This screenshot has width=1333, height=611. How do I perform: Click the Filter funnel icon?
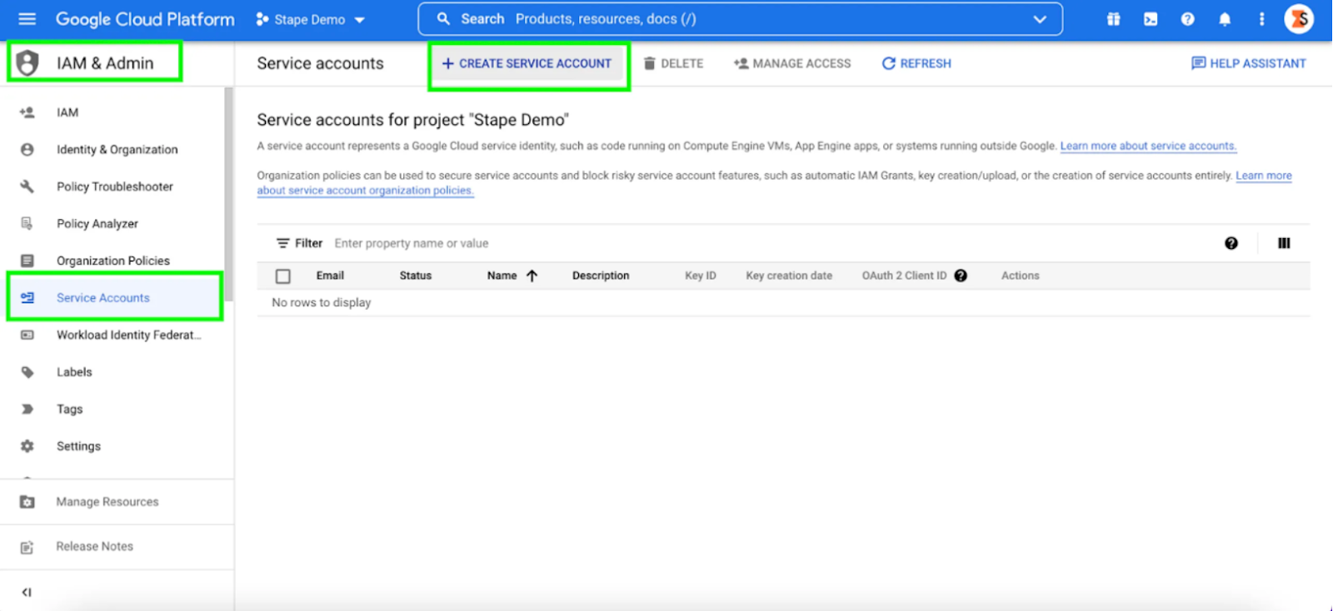tap(283, 243)
